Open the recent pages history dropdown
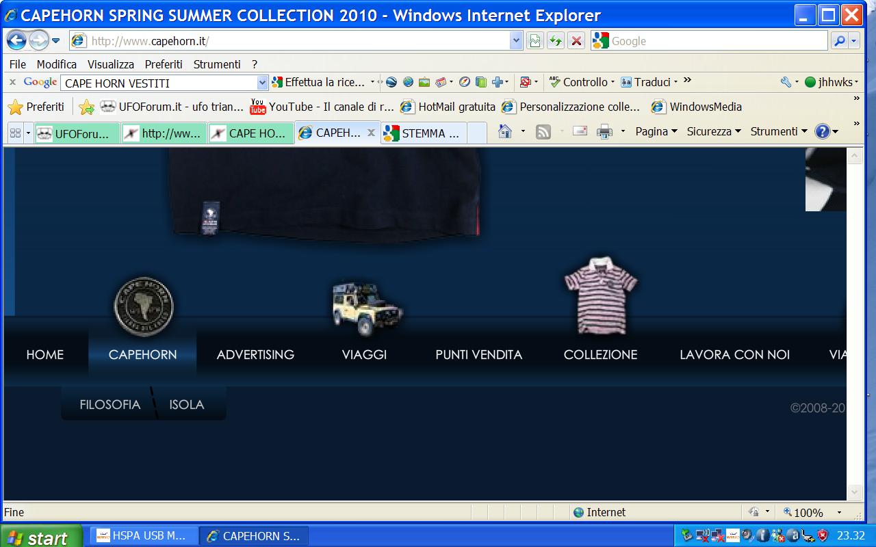This screenshot has width=876, height=547. pos(56,41)
